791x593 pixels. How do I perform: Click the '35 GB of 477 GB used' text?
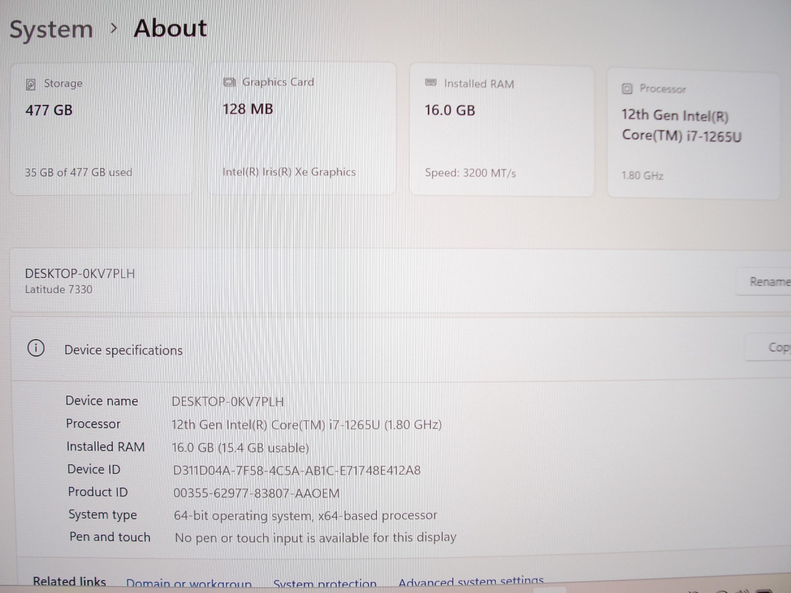pyautogui.click(x=79, y=172)
